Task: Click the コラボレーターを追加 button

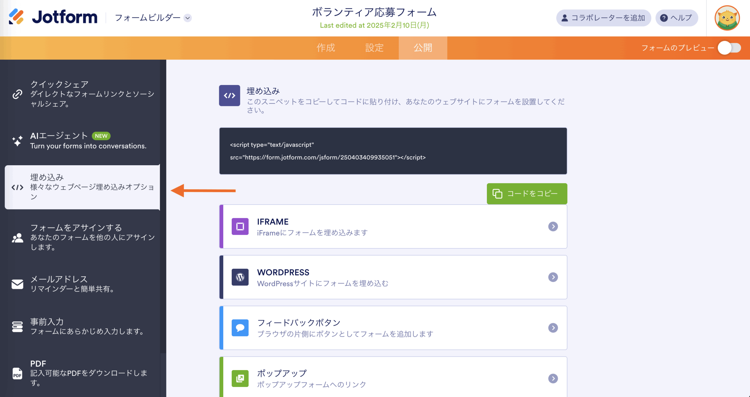Action: point(603,18)
